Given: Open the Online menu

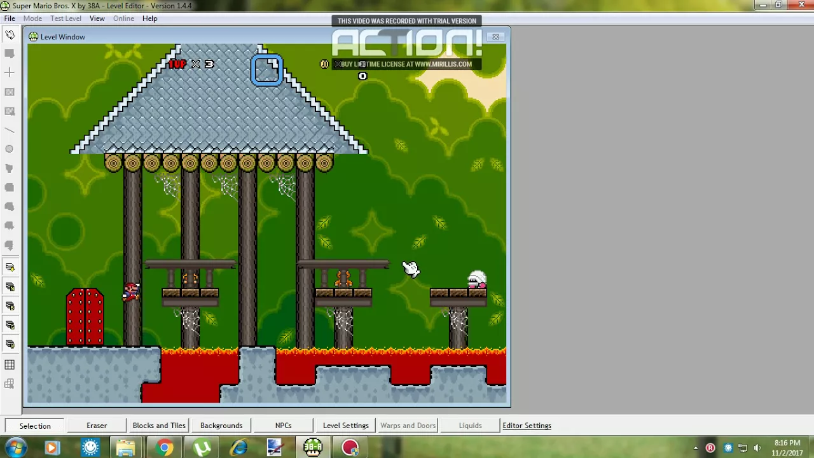Looking at the screenshot, I should pyautogui.click(x=123, y=18).
